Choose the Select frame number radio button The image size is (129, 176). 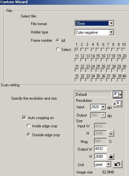point(58,49)
